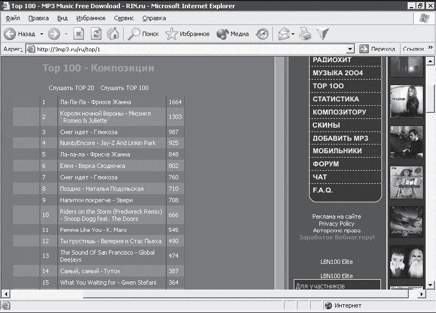Image resolution: width=436 pixels, height=313 pixels.
Task: Open the Mail button dropdown arrow
Action: (293, 34)
